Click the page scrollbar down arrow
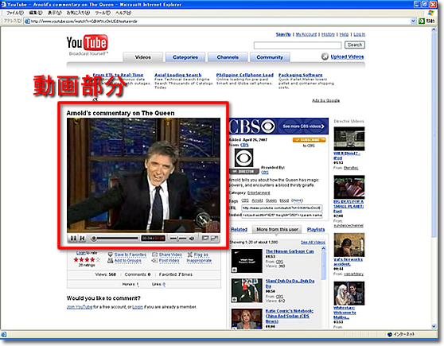The height and width of the screenshot is (346, 444). click(x=434, y=326)
